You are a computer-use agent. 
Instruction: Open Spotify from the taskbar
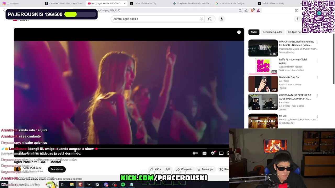click(123, 185)
